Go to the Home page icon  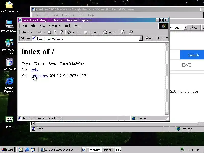(x=61, y=32)
